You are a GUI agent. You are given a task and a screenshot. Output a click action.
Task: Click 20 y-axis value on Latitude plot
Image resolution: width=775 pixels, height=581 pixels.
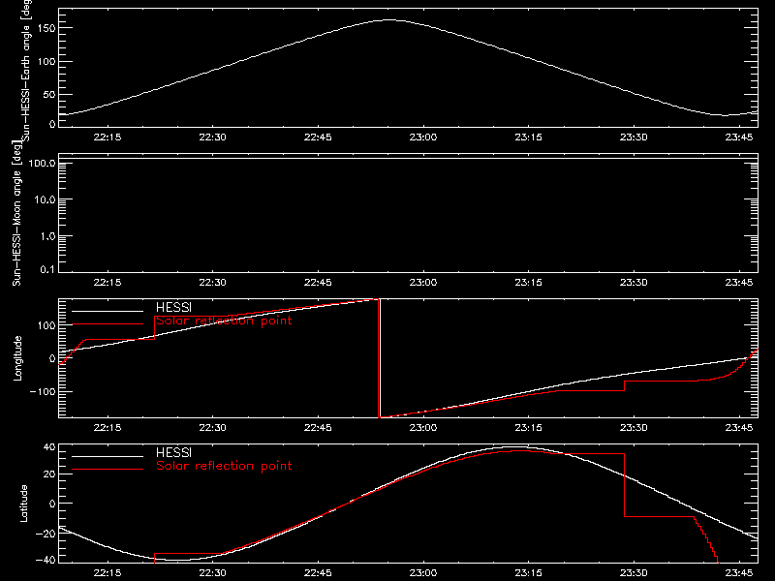tap(49, 474)
